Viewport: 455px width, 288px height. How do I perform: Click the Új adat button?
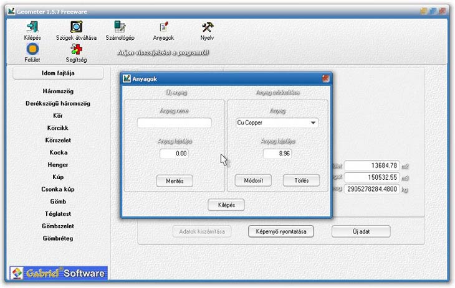(361, 231)
